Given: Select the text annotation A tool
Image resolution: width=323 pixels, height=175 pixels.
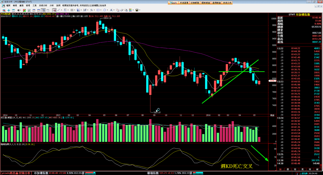Looking at the screenshot, I should click(x=111, y=10).
